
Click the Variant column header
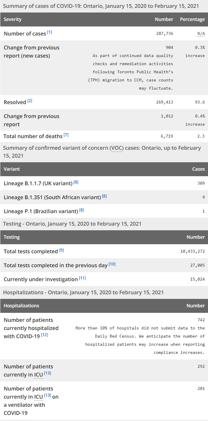coord(12,169)
